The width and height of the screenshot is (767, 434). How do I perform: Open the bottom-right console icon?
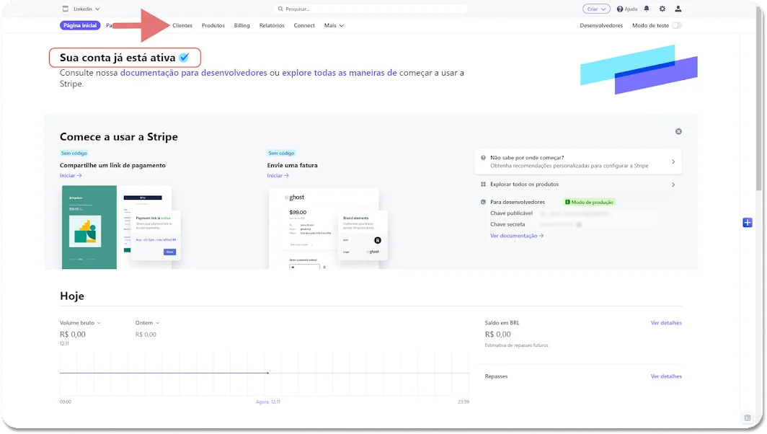point(748,418)
